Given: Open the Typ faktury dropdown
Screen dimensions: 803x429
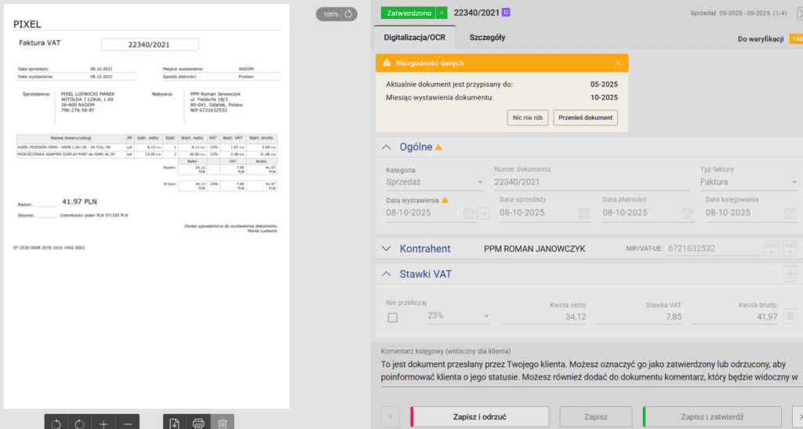Looking at the screenshot, I should pyautogui.click(x=748, y=183).
